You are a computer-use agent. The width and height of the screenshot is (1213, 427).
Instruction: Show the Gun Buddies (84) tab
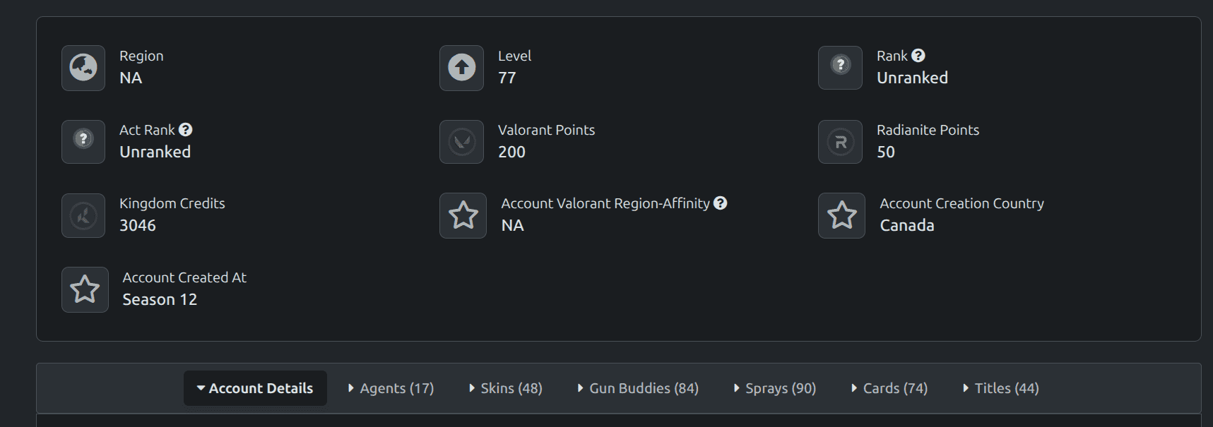pyautogui.click(x=638, y=388)
